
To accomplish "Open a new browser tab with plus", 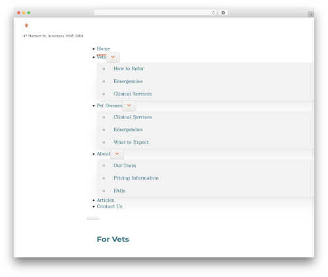I will point(311,14).
